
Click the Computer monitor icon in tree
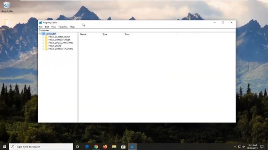point(43,34)
